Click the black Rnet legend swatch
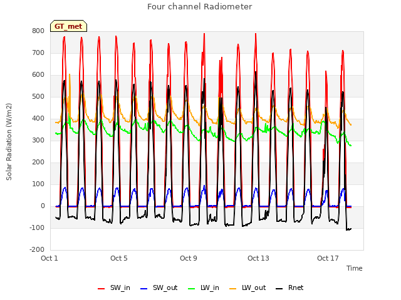 click(x=279, y=289)
